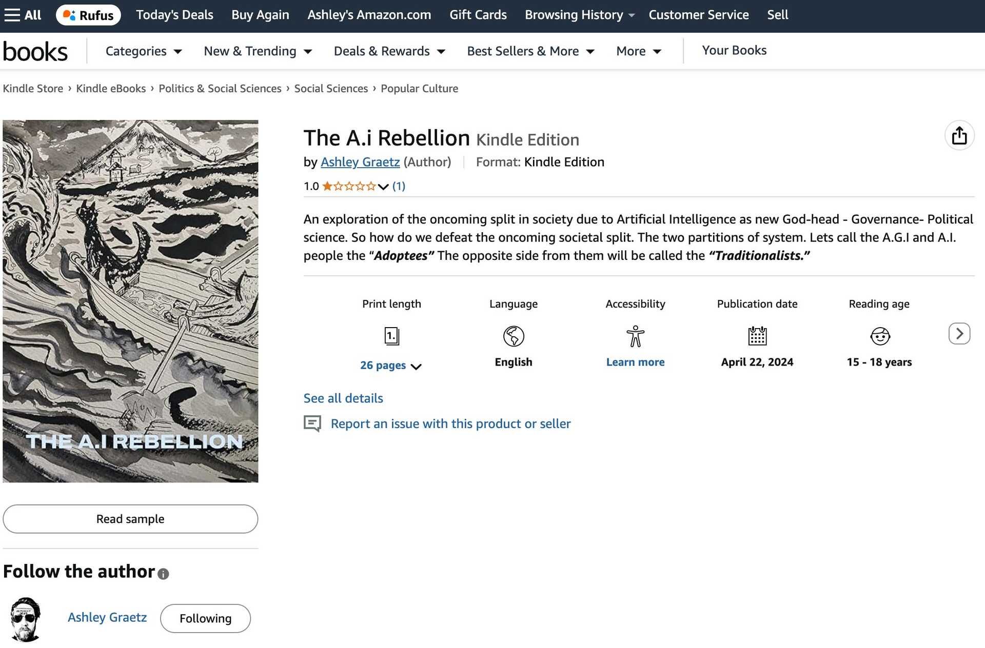
Task: Open the hamburger All menu
Action: (13, 15)
